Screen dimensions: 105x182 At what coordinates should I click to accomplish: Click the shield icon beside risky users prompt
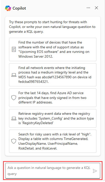pyautogui.click(x=14, y=141)
